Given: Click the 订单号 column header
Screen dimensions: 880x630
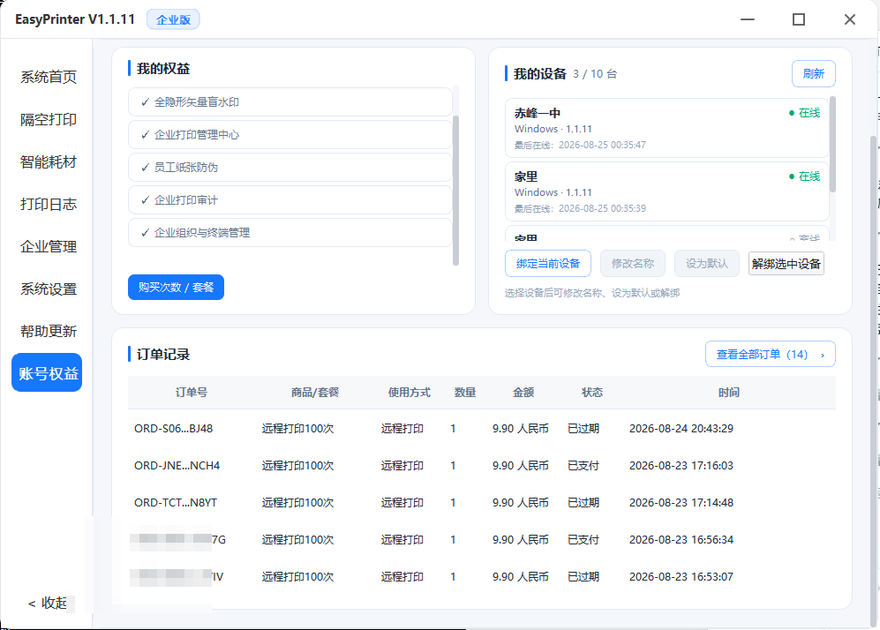Looking at the screenshot, I should pyautogui.click(x=192, y=393).
